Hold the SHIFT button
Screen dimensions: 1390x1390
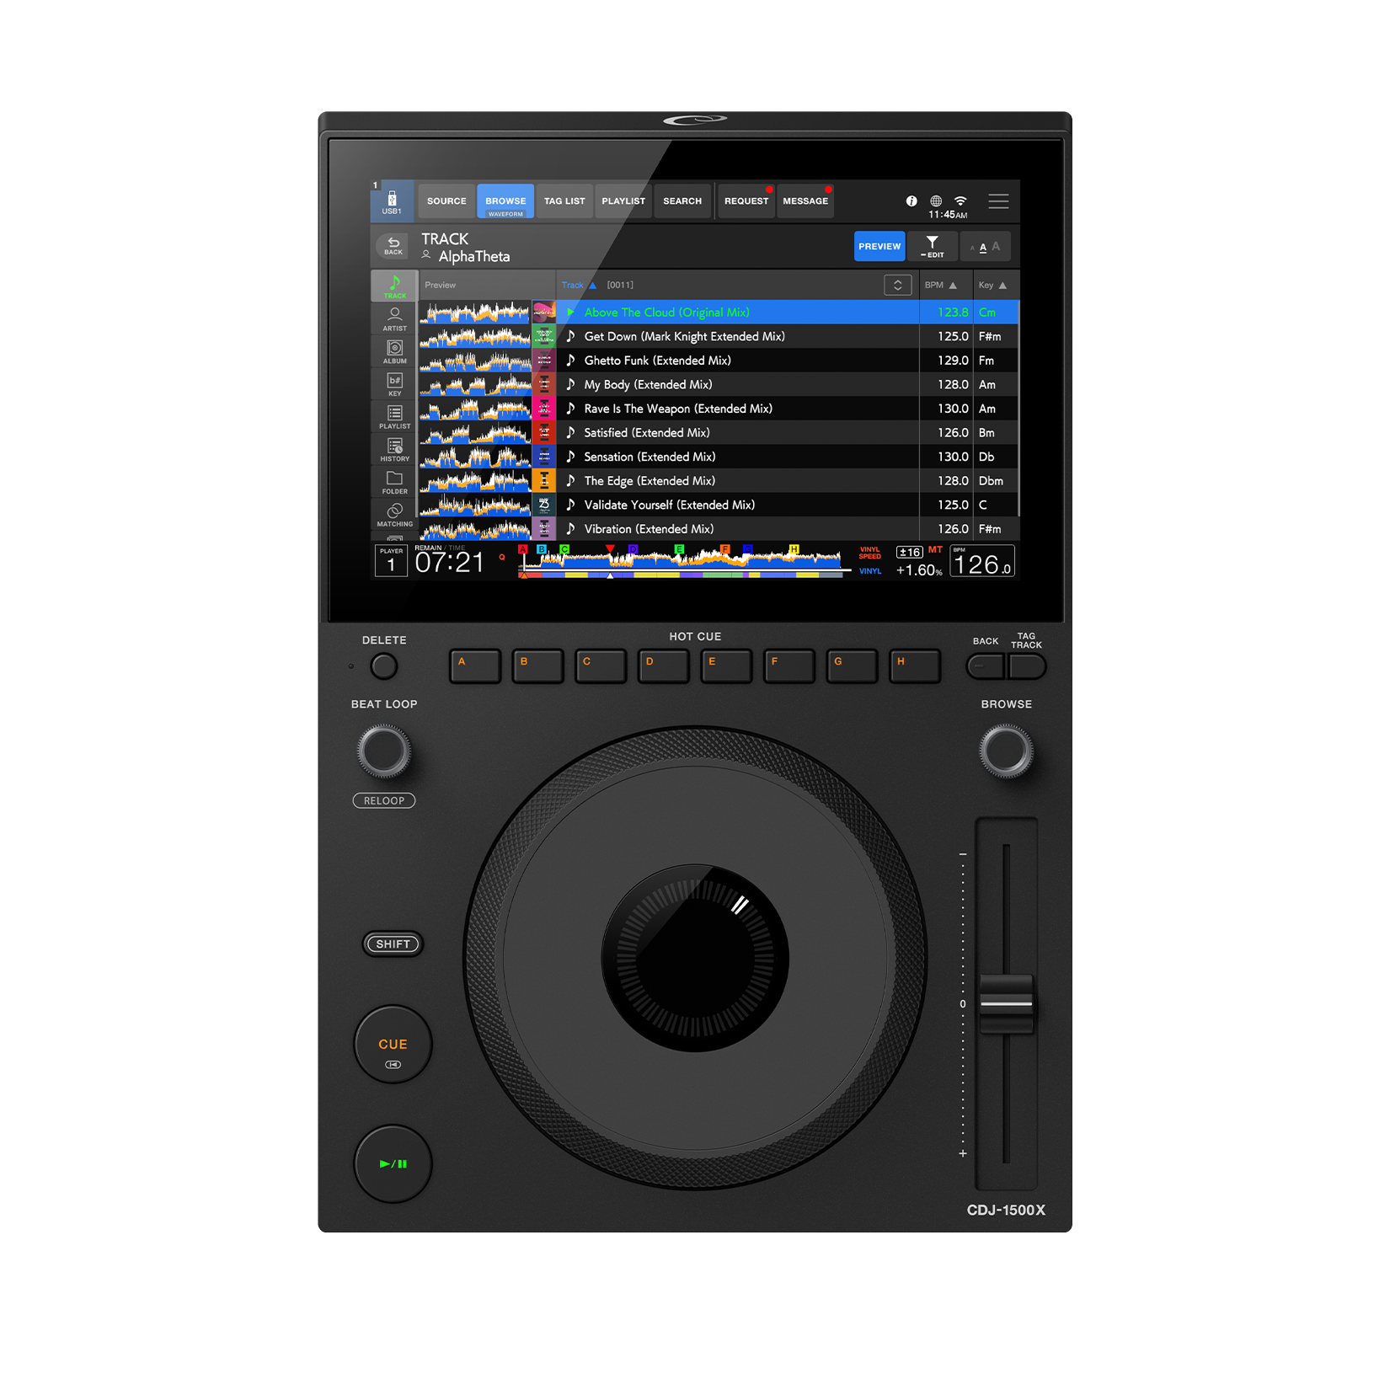pos(393,944)
